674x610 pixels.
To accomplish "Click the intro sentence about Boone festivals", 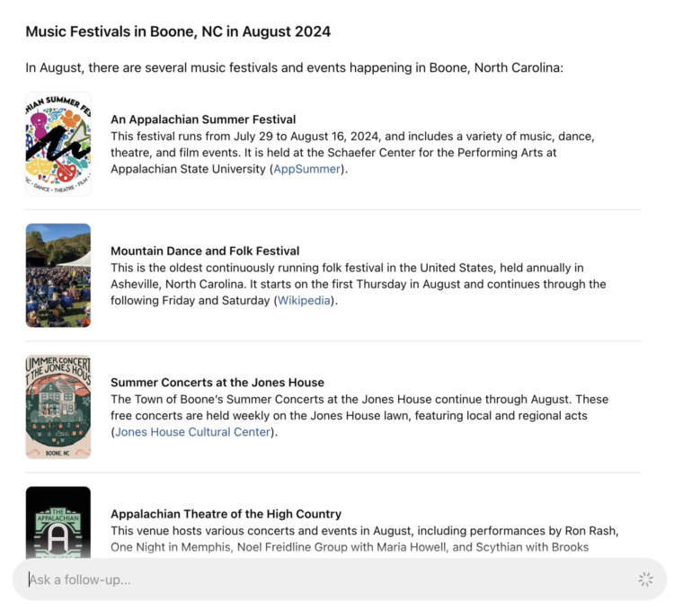I will pyautogui.click(x=294, y=68).
